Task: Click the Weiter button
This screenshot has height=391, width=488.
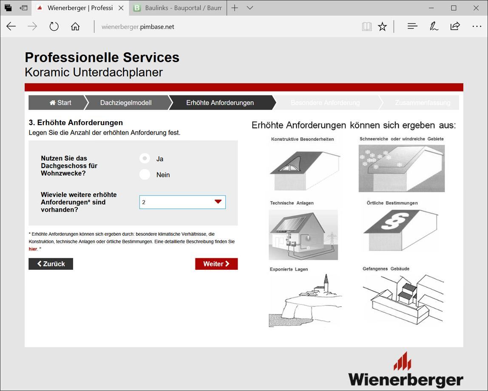Action: click(216, 264)
